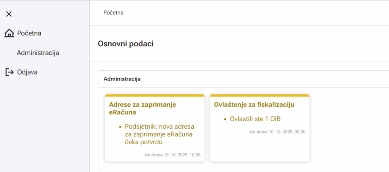Select the Odjava label to log out
The width and height of the screenshot is (389, 172).
point(27,72)
